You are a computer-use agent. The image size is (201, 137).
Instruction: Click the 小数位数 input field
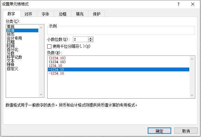[x=81, y=39]
